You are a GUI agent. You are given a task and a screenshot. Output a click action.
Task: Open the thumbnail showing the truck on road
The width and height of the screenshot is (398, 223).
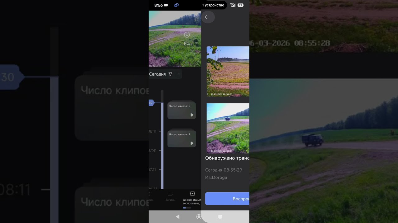pyautogui.click(x=228, y=128)
